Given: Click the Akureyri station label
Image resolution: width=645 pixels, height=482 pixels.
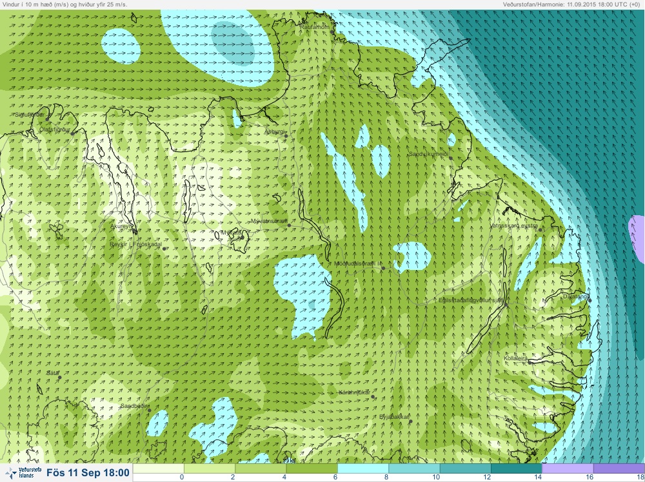Looking at the screenshot, I should [122, 226].
